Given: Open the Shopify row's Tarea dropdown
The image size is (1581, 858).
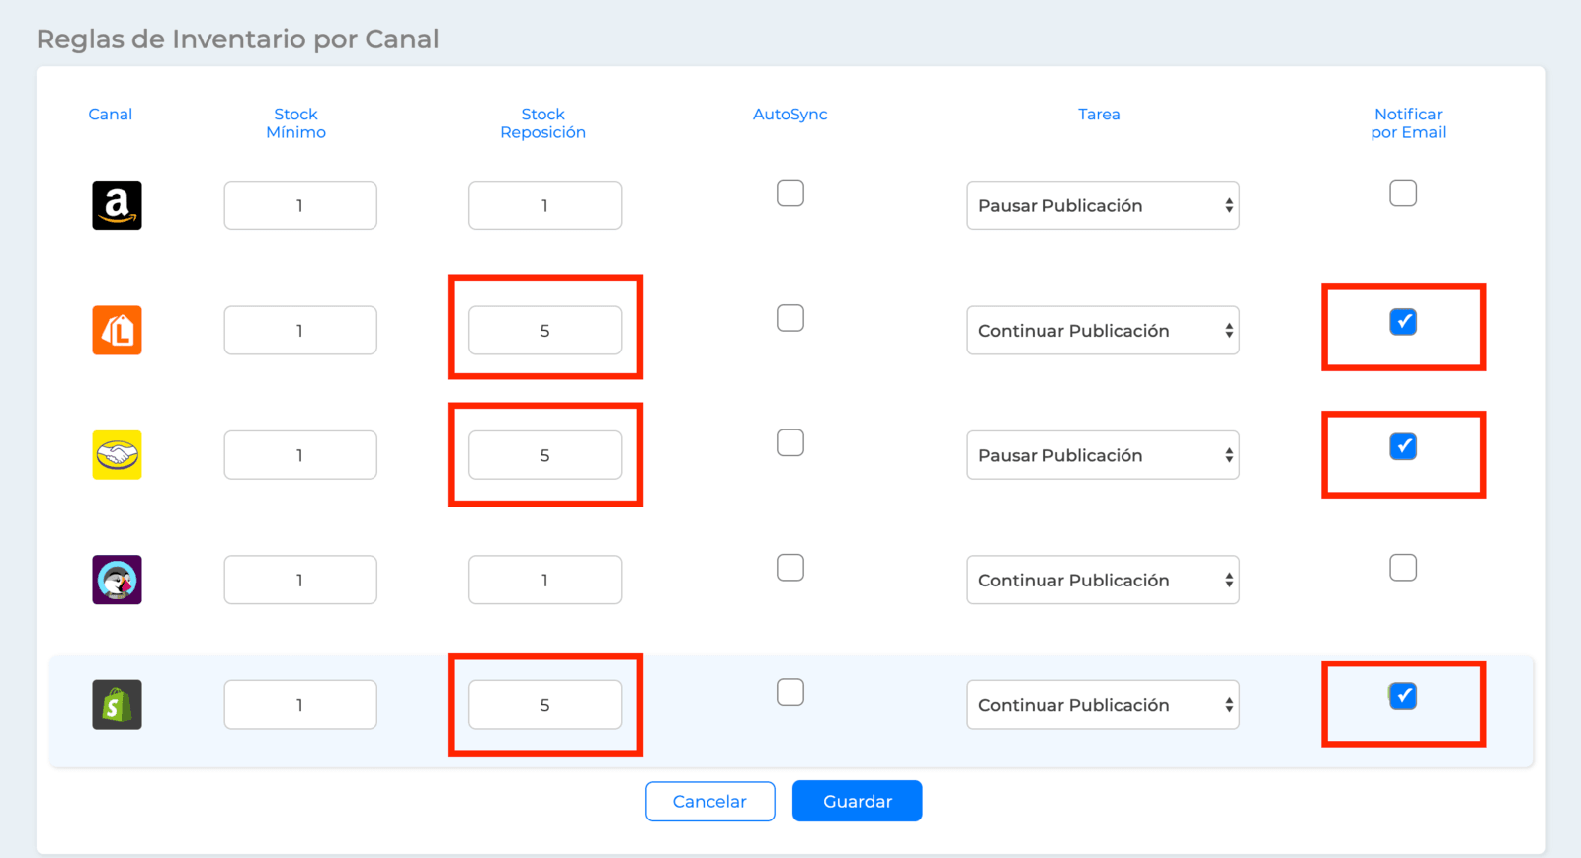Looking at the screenshot, I should point(1103,705).
